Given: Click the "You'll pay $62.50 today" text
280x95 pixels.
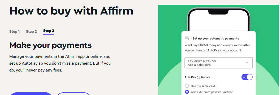Looking at the screenshot, I should tap(200, 45).
